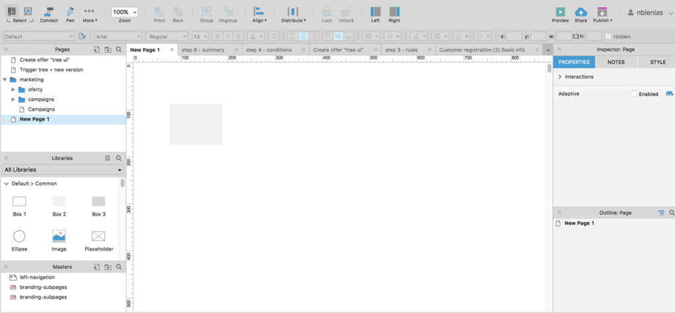Viewport: 676px width, 313px height.
Task: Select the contained selection mode tool
Action: click(28, 11)
